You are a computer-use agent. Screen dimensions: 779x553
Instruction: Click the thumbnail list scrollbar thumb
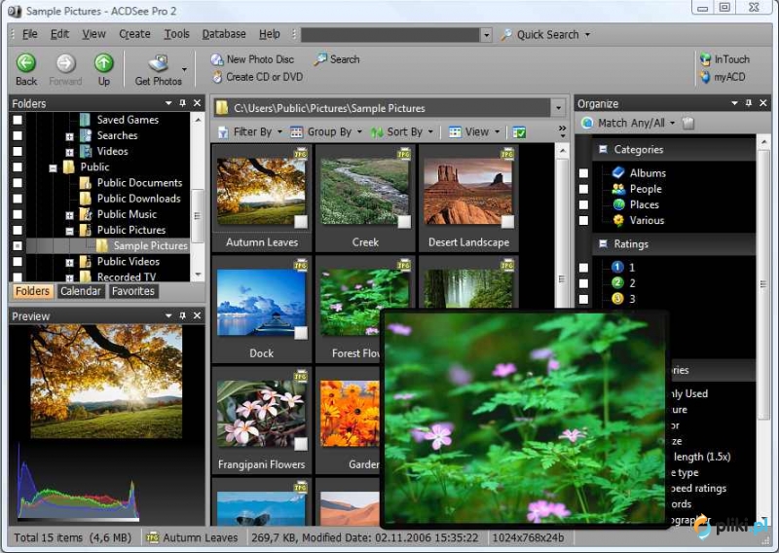tap(562, 278)
